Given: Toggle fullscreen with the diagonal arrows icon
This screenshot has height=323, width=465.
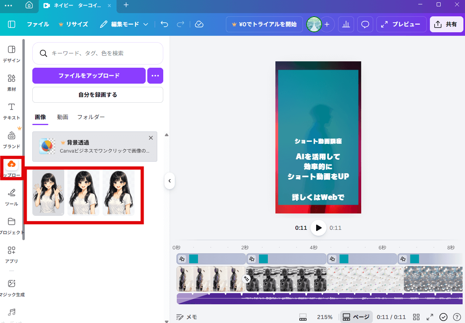Looking at the screenshot, I should point(430,317).
